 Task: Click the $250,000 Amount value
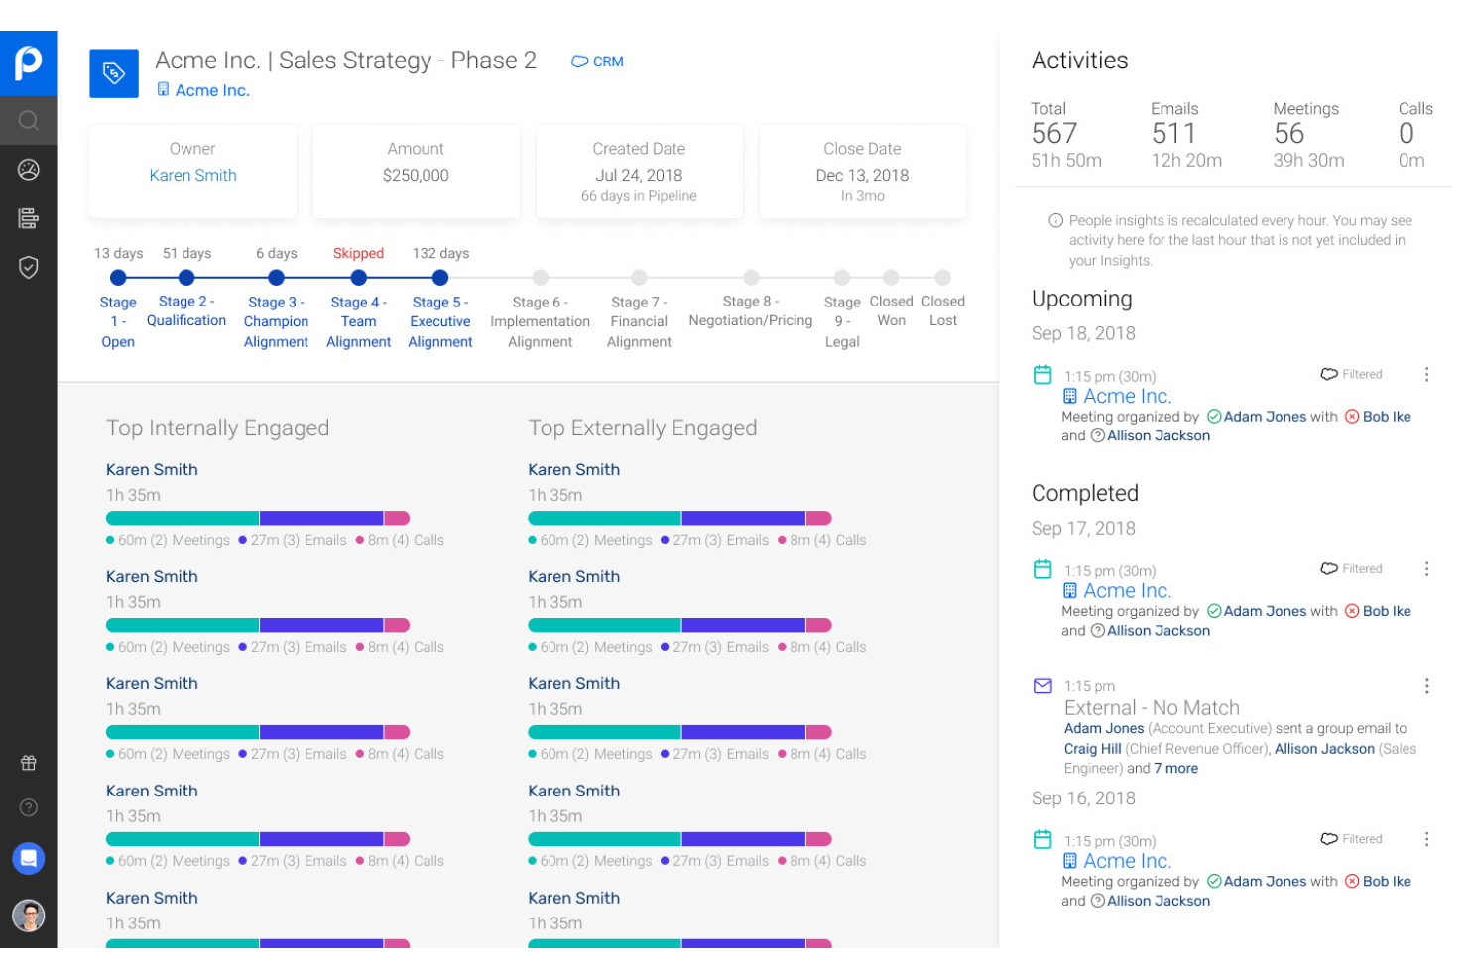point(416,175)
